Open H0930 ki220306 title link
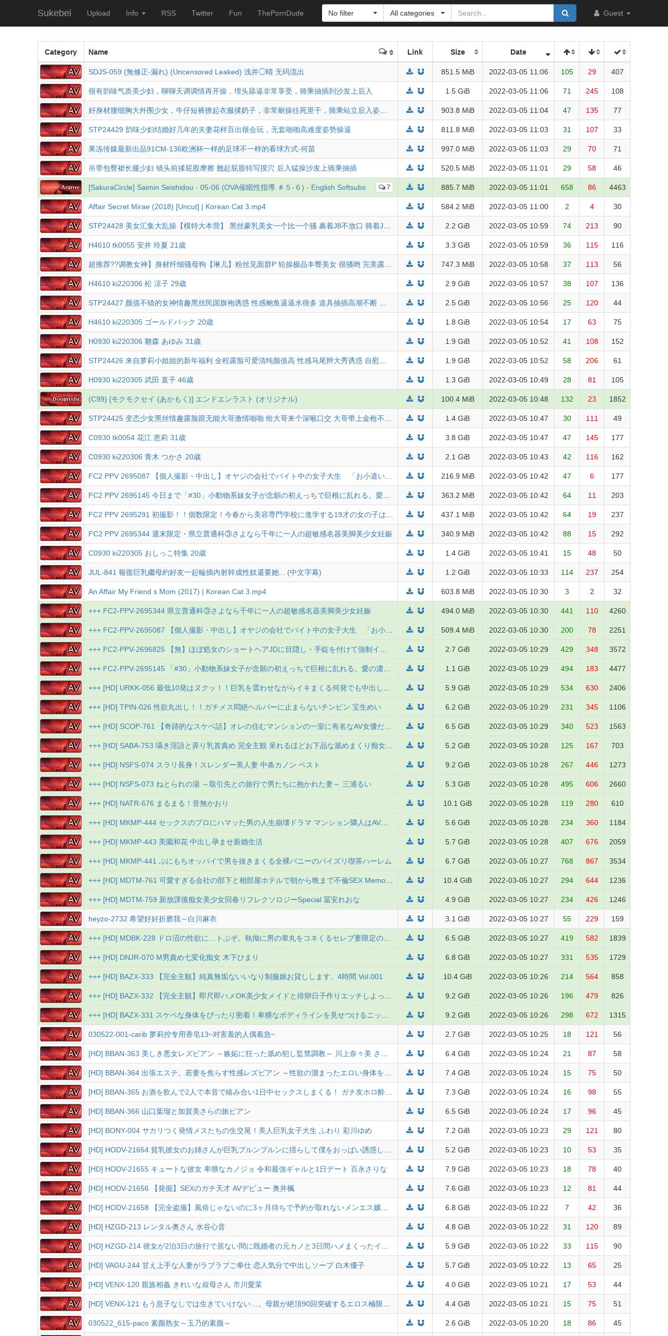 (x=145, y=341)
